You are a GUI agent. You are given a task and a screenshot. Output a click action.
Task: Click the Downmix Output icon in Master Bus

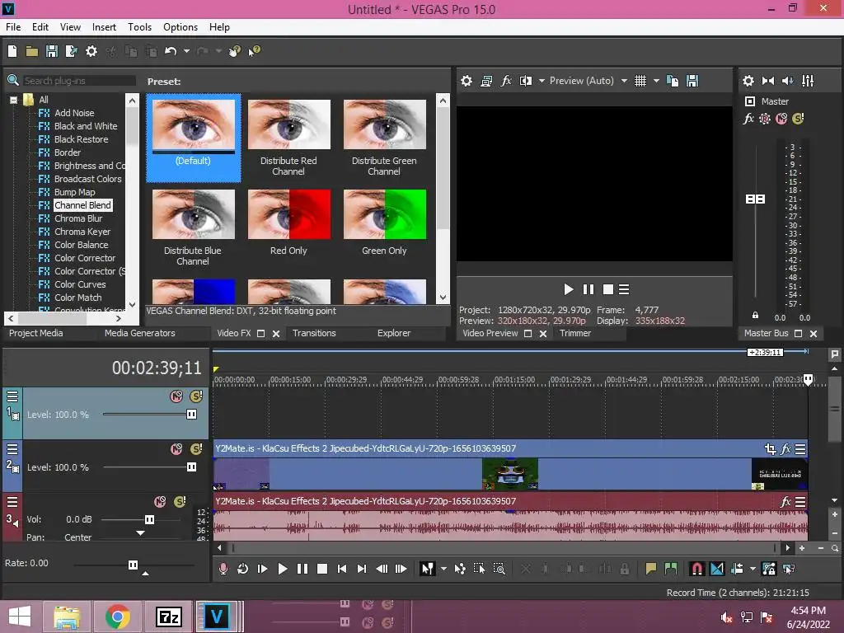tap(768, 81)
